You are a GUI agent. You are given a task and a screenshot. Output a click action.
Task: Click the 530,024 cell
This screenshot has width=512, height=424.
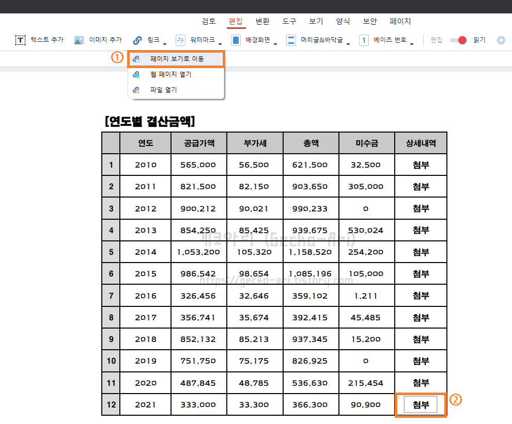(x=366, y=231)
